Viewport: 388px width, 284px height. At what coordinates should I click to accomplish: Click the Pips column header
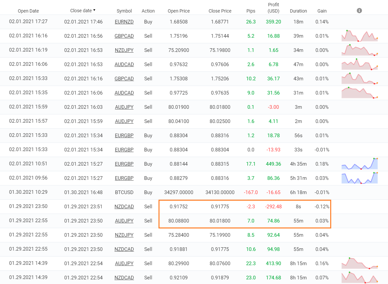click(x=251, y=11)
